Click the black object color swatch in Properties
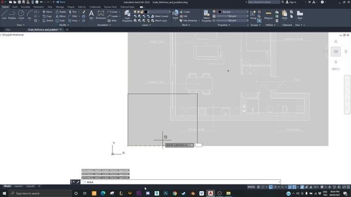Viewport: 351px width, 197px height. pyautogui.click(x=219, y=12)
